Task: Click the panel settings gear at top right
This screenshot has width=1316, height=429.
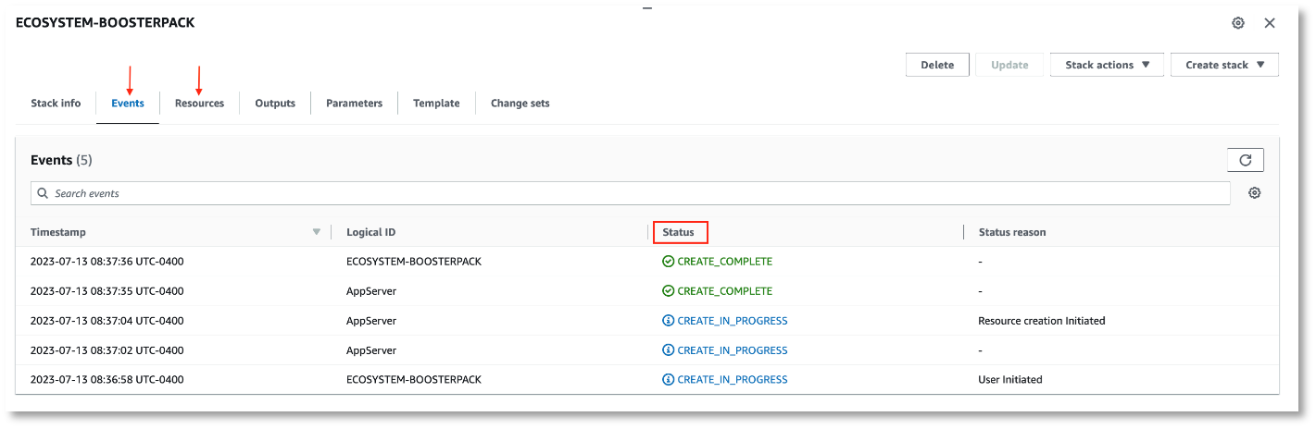Action: [1237, 23]
